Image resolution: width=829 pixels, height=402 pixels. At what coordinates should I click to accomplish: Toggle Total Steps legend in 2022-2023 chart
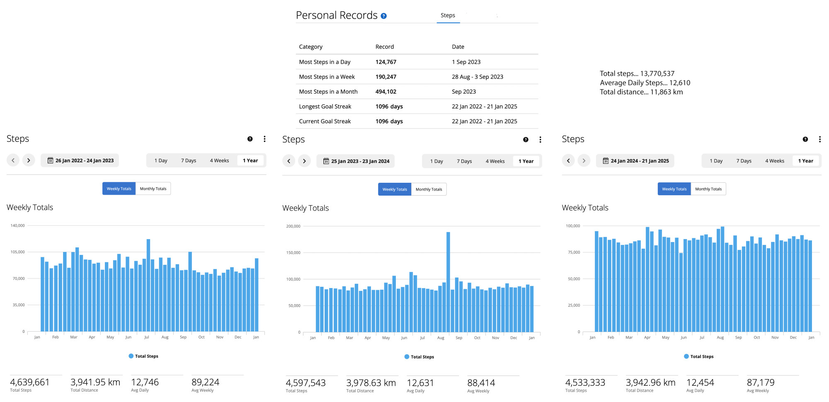pos(143,356)
